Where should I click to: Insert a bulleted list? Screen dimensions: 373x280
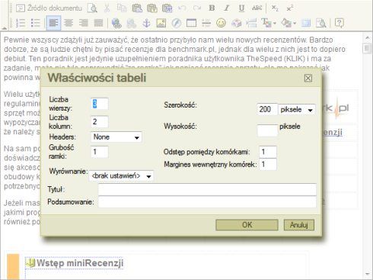pos(36,23)
